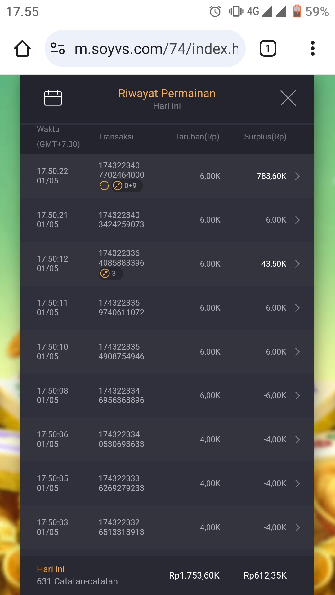Tap the badge showing 3 on 17:50:12 row
The height and width of the screenshot is (595, 335).
[x=110, y=274]
